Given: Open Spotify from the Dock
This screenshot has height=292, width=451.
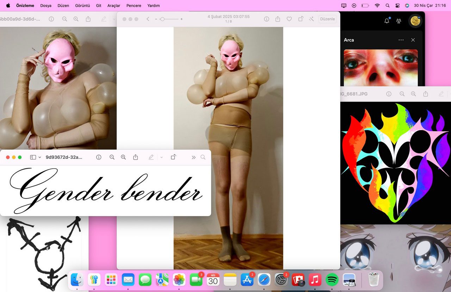Looking at the screenshot, I should click(x=332, y=280).
